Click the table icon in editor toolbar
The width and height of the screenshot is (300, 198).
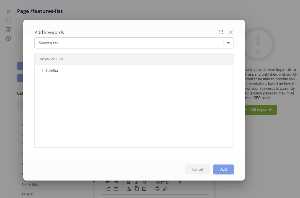[x=144, y=189]
